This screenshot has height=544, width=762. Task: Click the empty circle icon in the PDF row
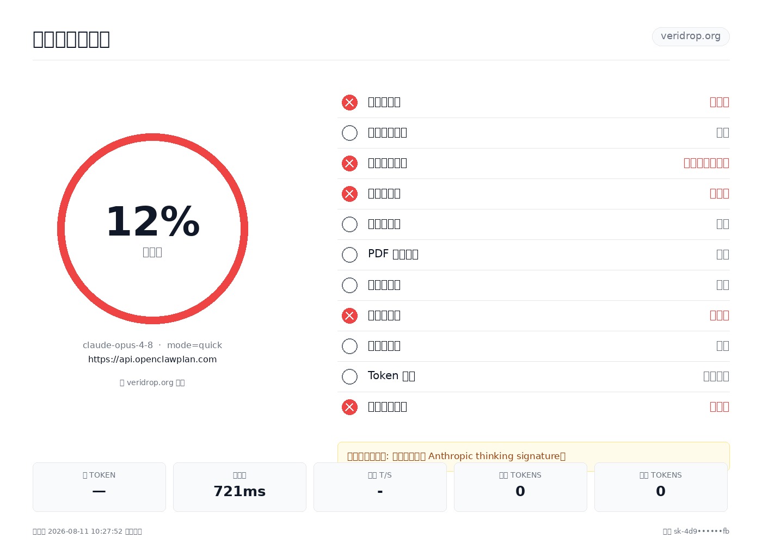click(x=349, y=255)
